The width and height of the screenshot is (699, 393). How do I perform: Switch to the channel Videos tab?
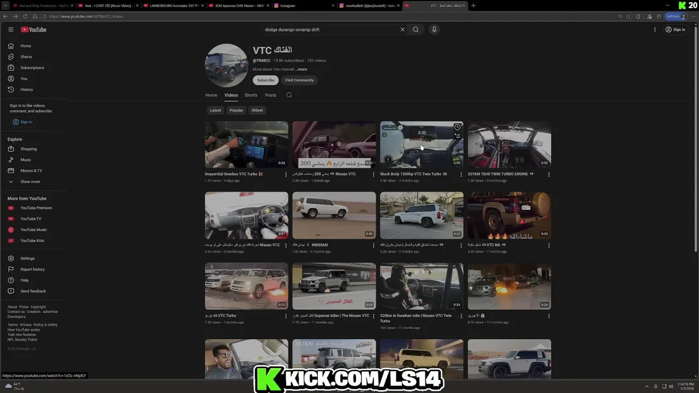231,95
